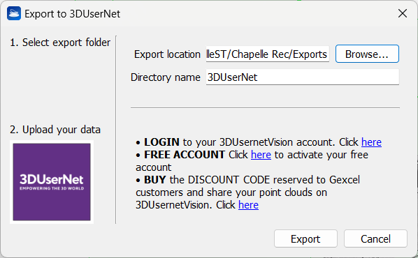
Task: Dismiss dialog with Cancel button
Action: pyautogui.click(x=375, y=239)
